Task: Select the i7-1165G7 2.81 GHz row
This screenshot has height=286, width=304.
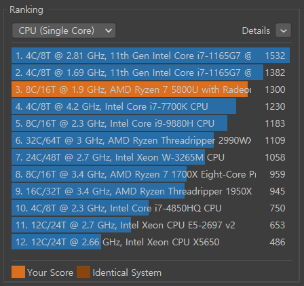Action: pyautogui.click(x=151, y=56)
